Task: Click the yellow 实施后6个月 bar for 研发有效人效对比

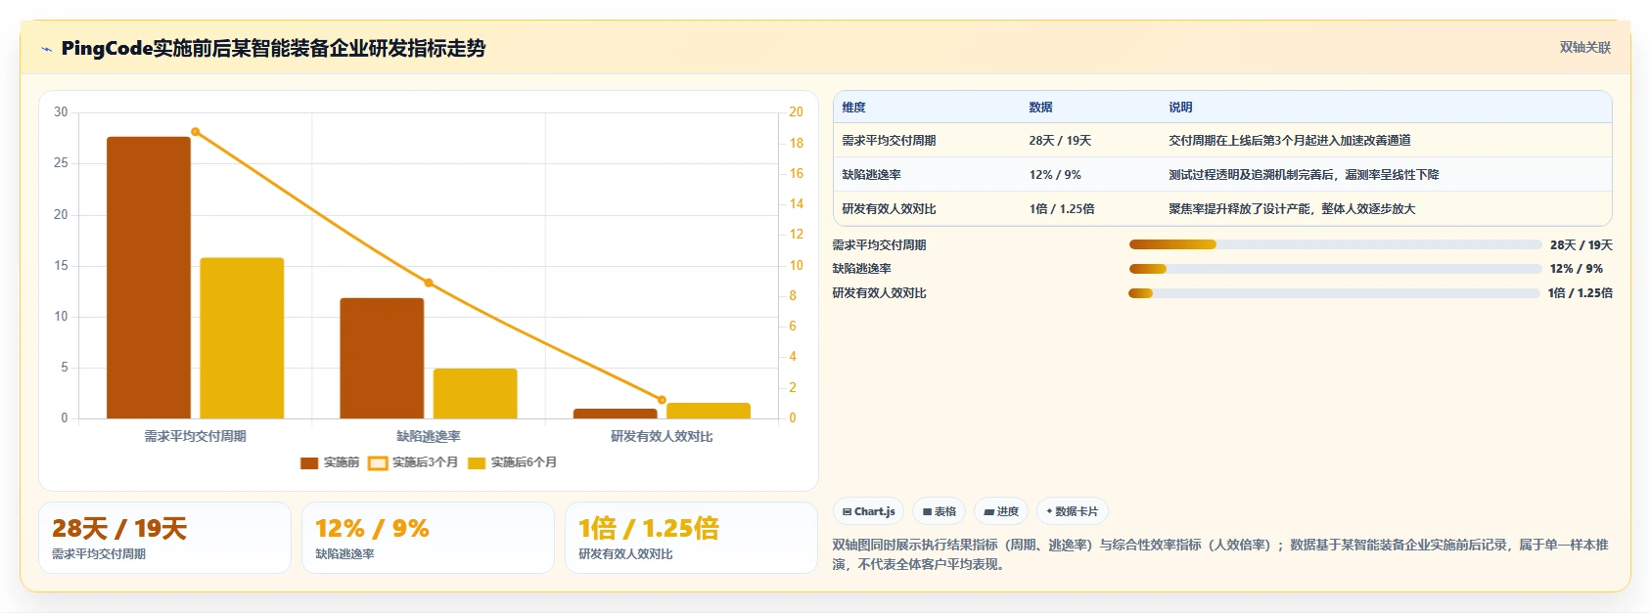Action: (x=709, y=411)
